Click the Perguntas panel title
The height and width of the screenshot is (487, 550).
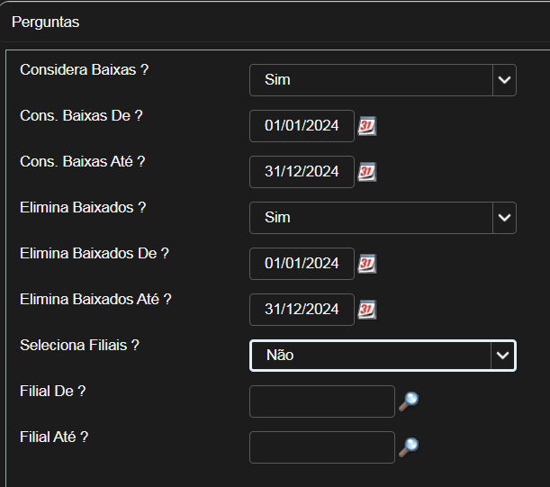pyautogui.click(x=45, y=22)
